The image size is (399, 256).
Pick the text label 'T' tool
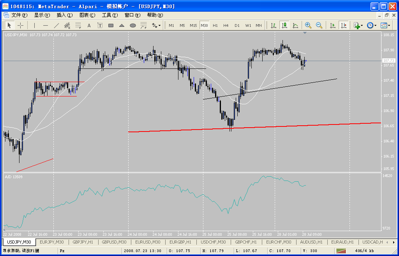pos(100,25)
